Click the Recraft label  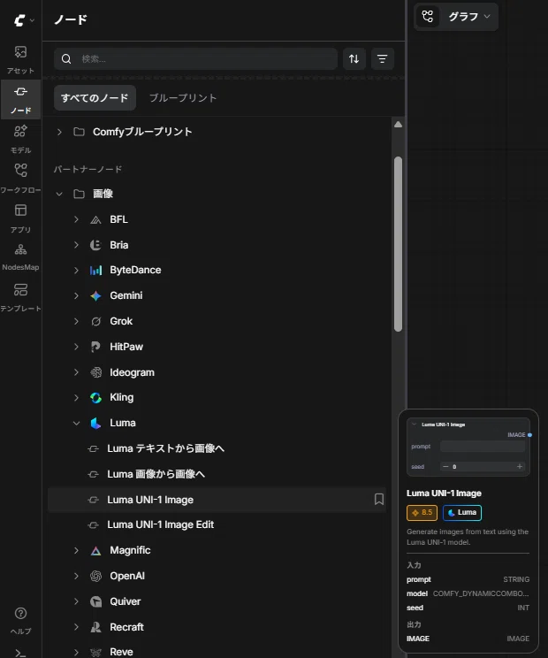(126, 627)
